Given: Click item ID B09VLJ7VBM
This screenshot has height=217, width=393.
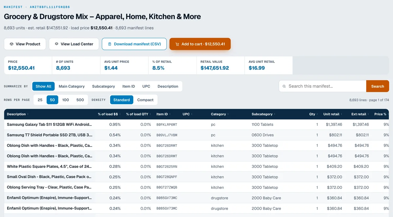Looking at the screenshot, I should coord(167,135).
